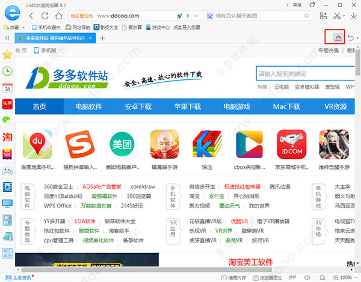Select the 安卓下载 navigation tab

(x=138, y=106)
